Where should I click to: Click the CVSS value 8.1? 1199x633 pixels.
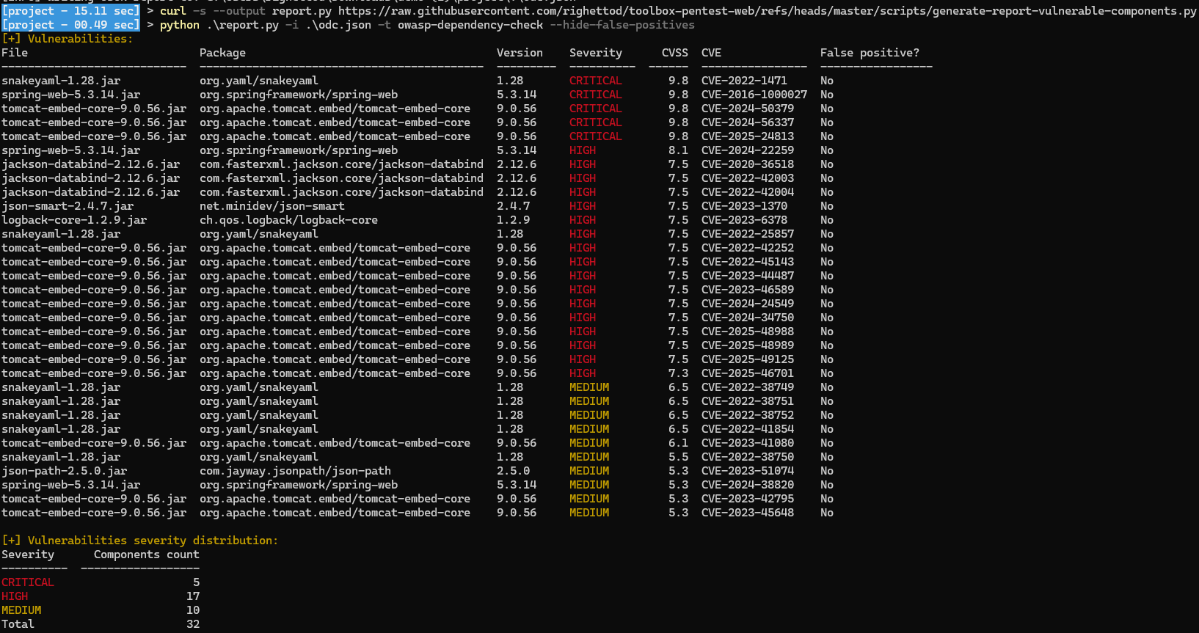(678, 150)
